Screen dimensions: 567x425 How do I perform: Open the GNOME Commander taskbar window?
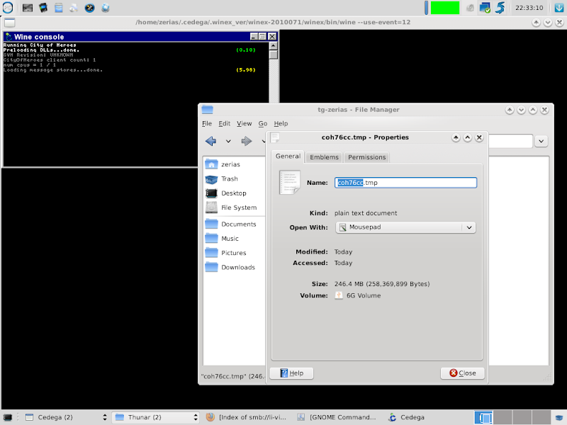(339, 417)
